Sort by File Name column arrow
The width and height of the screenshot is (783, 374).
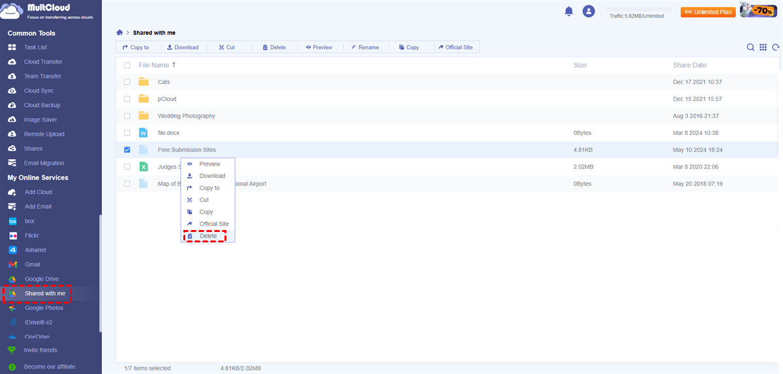174,65
